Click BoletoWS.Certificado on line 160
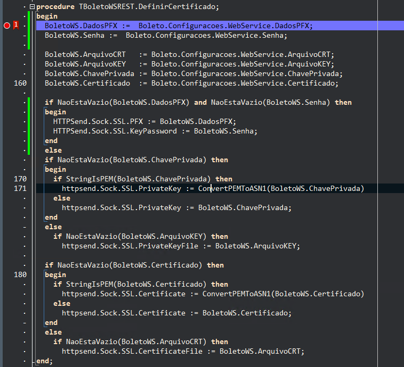404x367 pixels. pyautogui.click(x=87, y=84)
